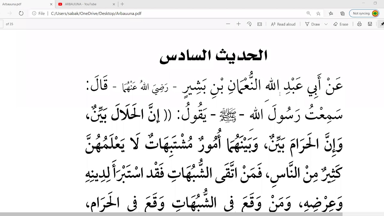Image resolution: width=384 pixels, height=216 pixels.
Task: Zoom out the PDF with minus
Action: (228, 24)
